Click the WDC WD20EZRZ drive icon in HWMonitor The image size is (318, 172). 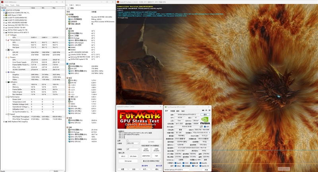(6, 23)
